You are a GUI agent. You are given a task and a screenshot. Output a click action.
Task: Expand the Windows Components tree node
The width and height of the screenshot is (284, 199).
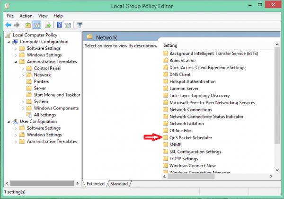[x=23, y=109]
